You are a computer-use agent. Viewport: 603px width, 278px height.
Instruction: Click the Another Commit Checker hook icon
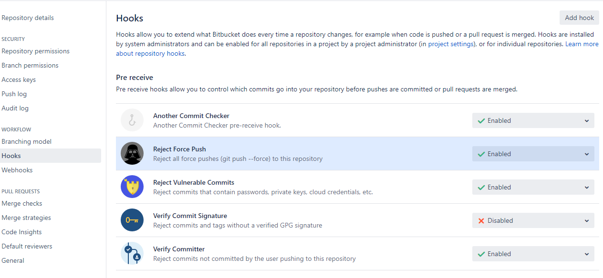tap(132, 120)
